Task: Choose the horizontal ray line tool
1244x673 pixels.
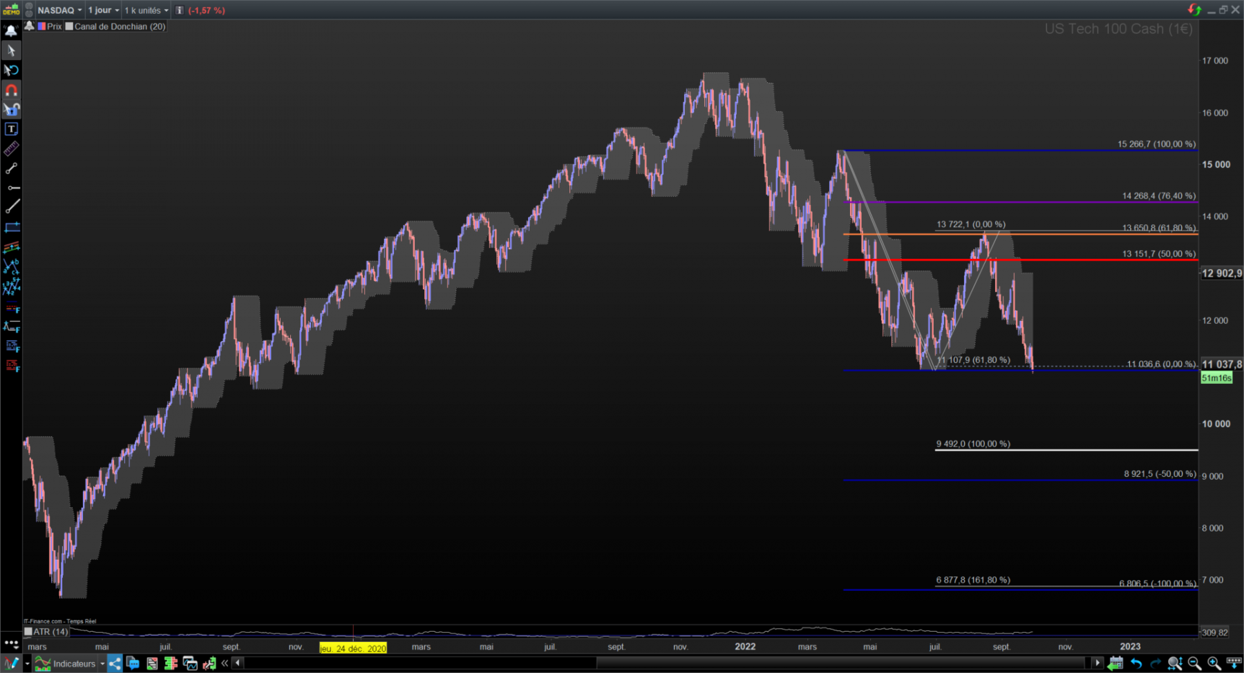Action: (x=12, y=188)
